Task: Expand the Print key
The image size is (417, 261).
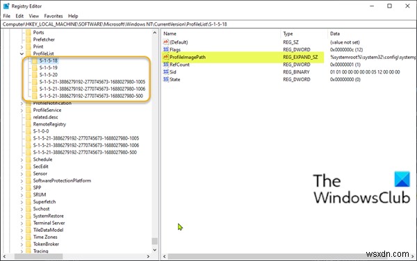Action: tap(22, 47)
